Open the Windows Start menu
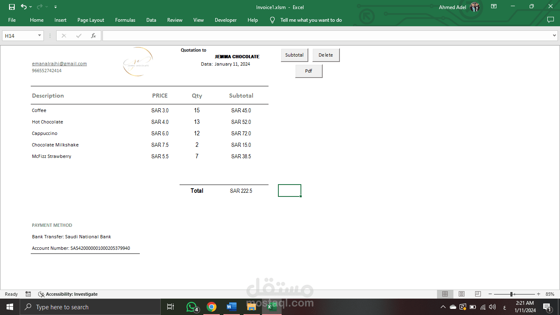560x315 pixels. (x=10, y=307)
